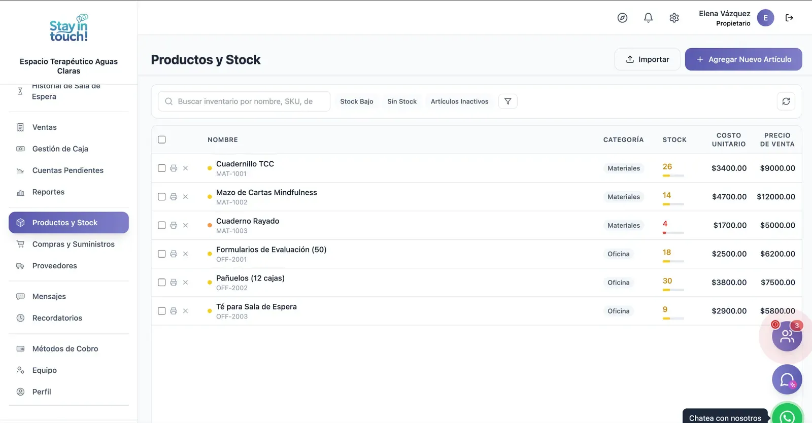Open the support chat floating bubble icon
The image size is (812, 423).
click(787, 379)
